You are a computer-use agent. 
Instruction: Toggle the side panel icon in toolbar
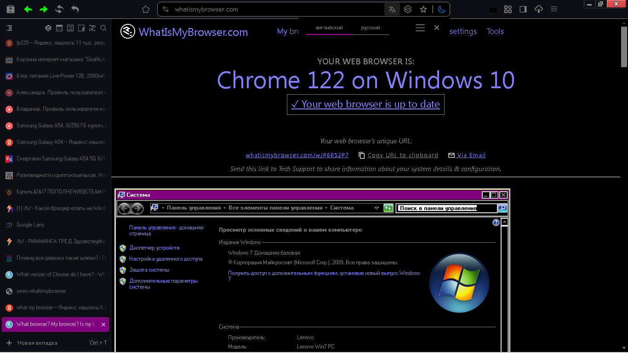pyautogui.click(x=523, y=9)
